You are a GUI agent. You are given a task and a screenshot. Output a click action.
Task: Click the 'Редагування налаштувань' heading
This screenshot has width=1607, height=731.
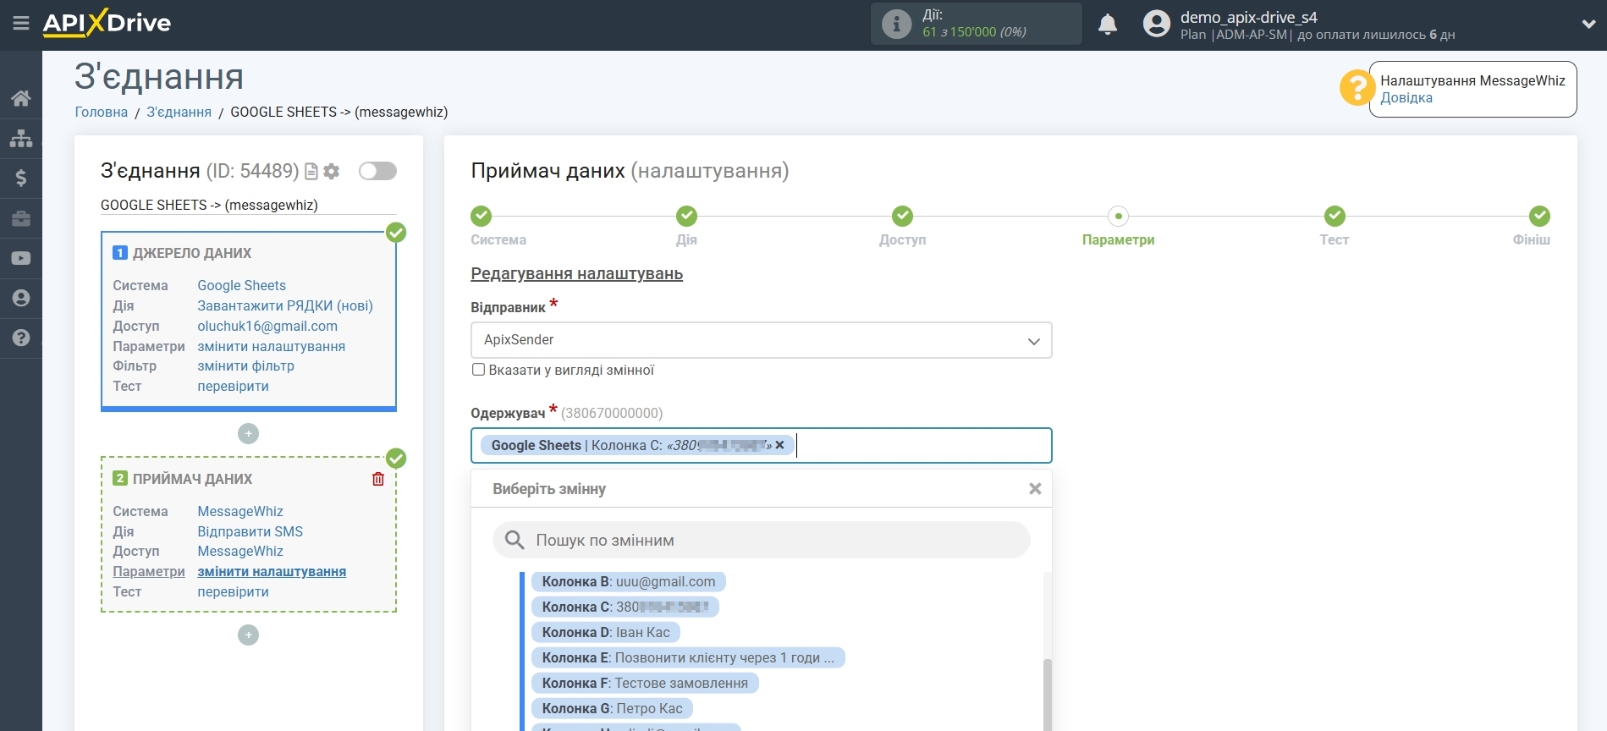click(576, 273)
